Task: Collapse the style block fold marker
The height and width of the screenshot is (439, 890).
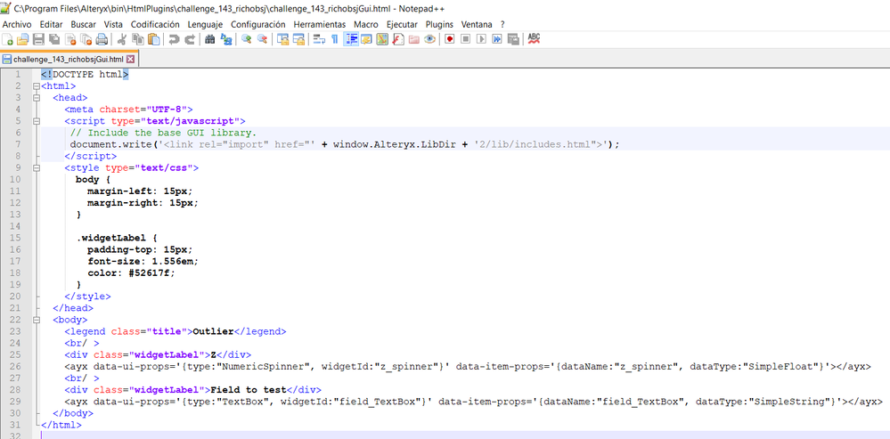Action: [37, 168]
